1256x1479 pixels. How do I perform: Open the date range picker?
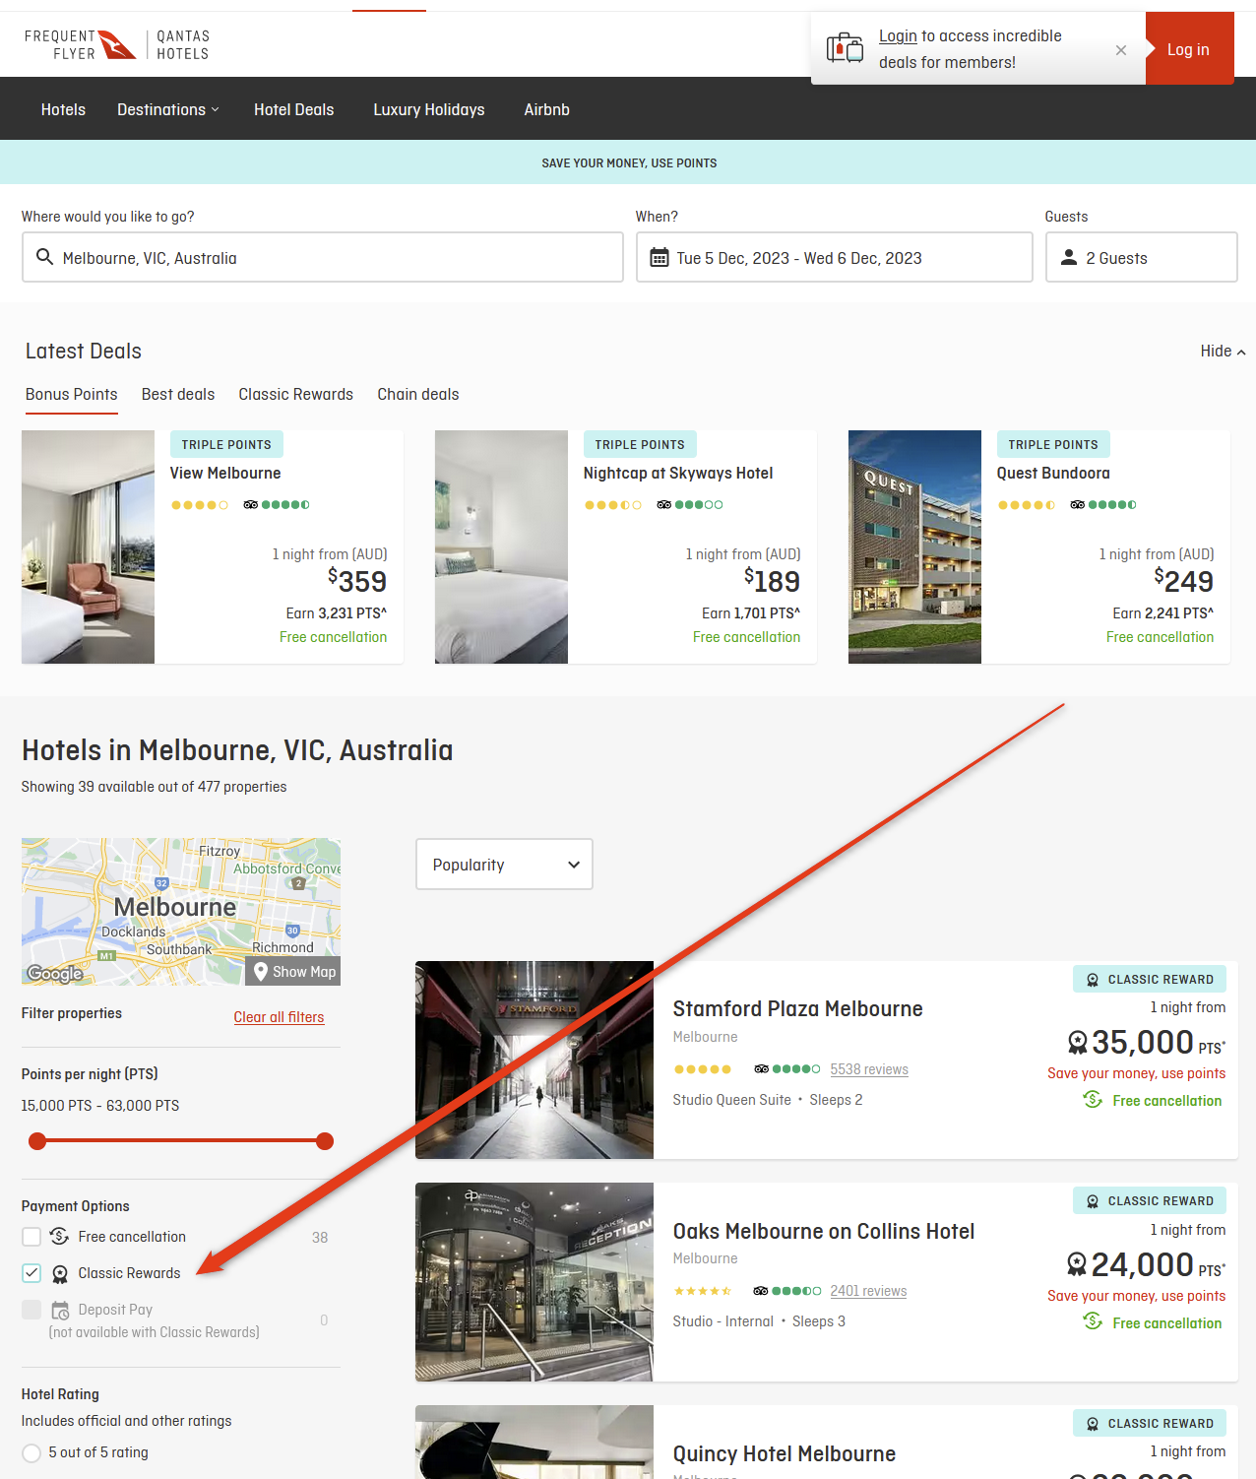tap(835, 258)
